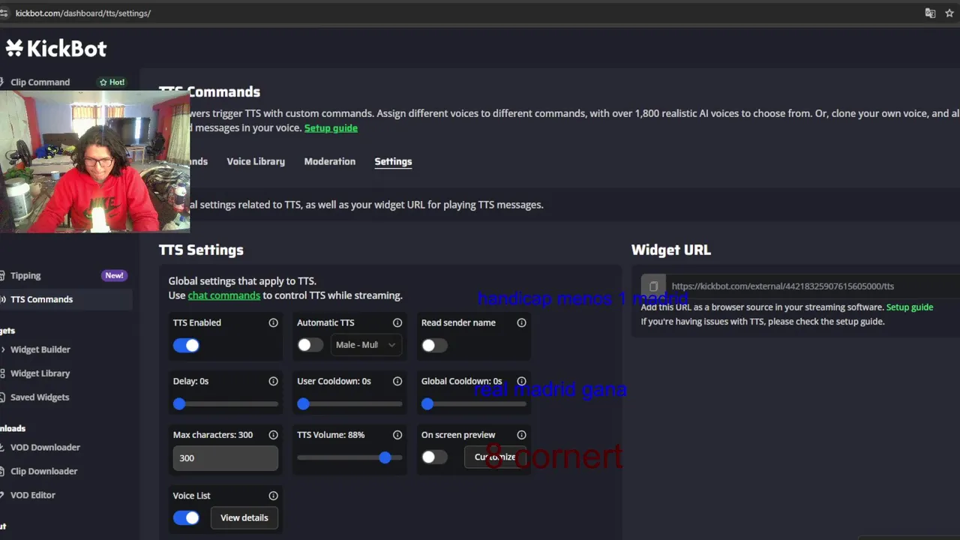This screenshot has height=540, width=960.
Task: Click the browser address bar URL
Action: point(83,13)
